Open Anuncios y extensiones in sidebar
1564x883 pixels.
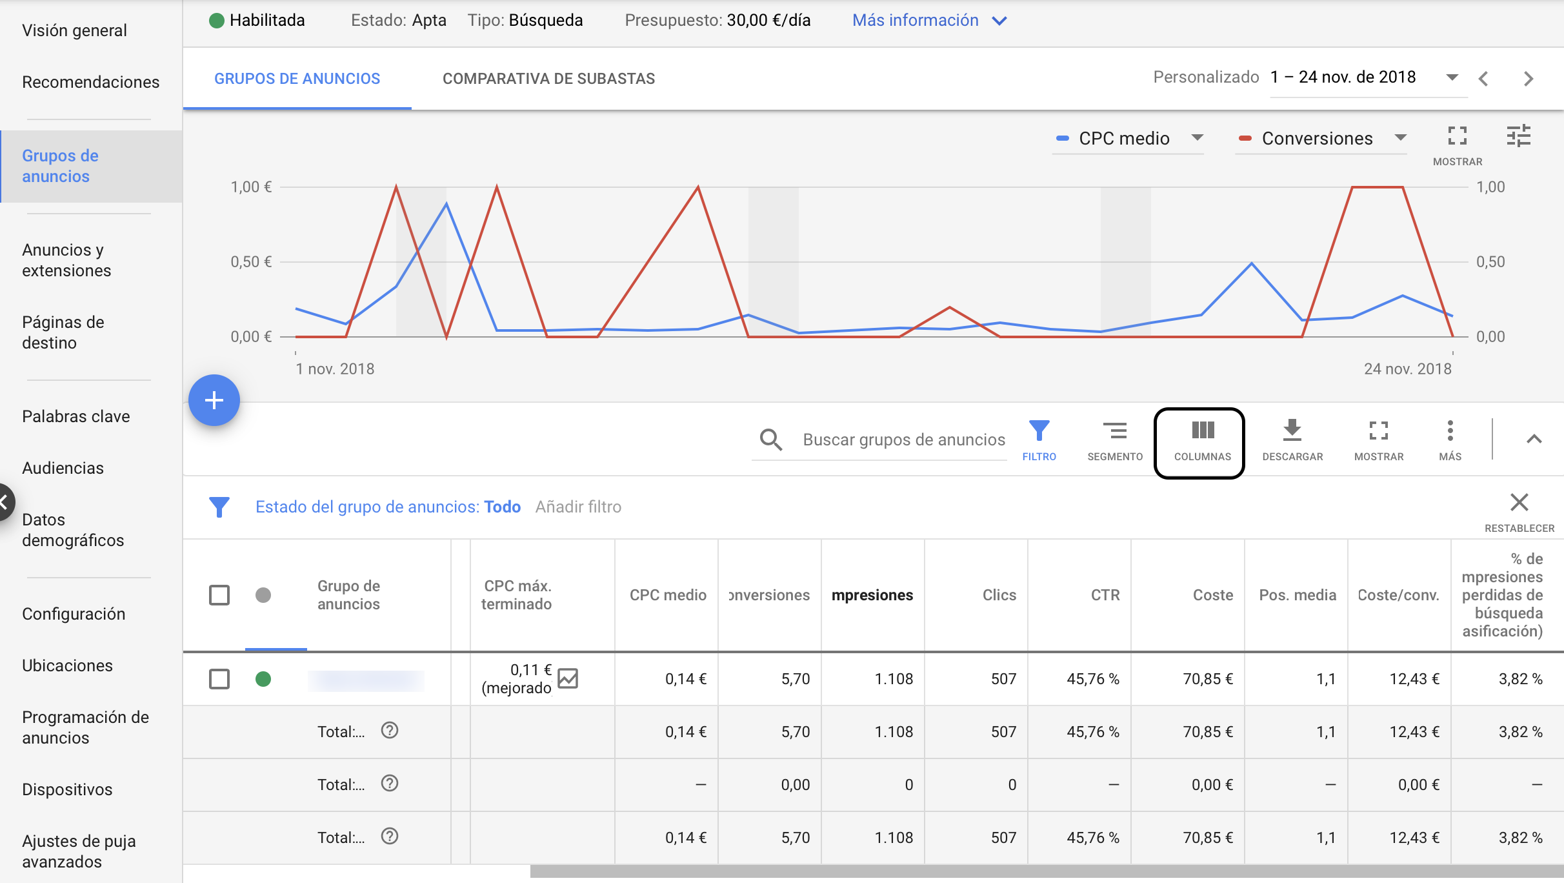pyautogui.click(x=66, y=260)
